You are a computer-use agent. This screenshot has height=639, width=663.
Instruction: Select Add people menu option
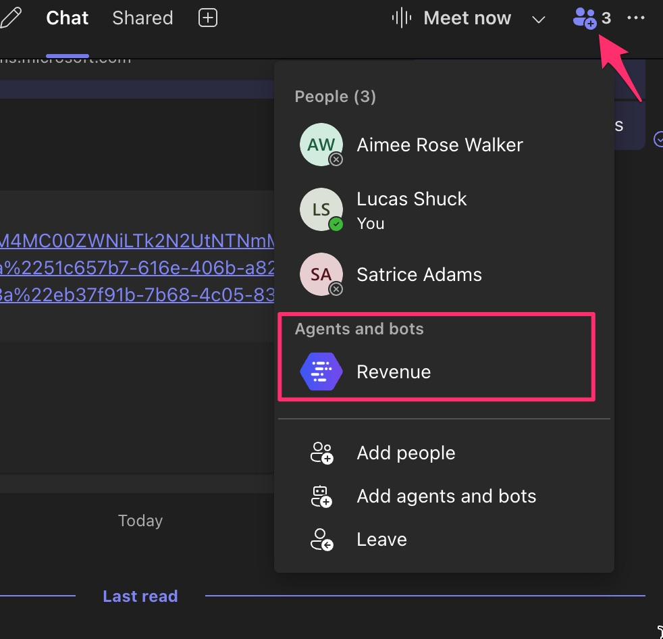click(406, 453)
